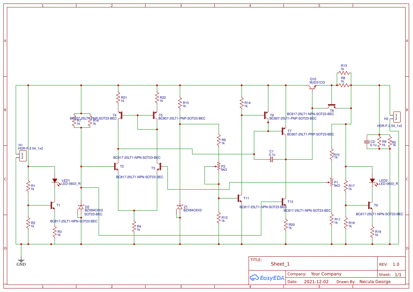Select the R11 resistor symbol
413x292 pixels.
pos(332,220)
